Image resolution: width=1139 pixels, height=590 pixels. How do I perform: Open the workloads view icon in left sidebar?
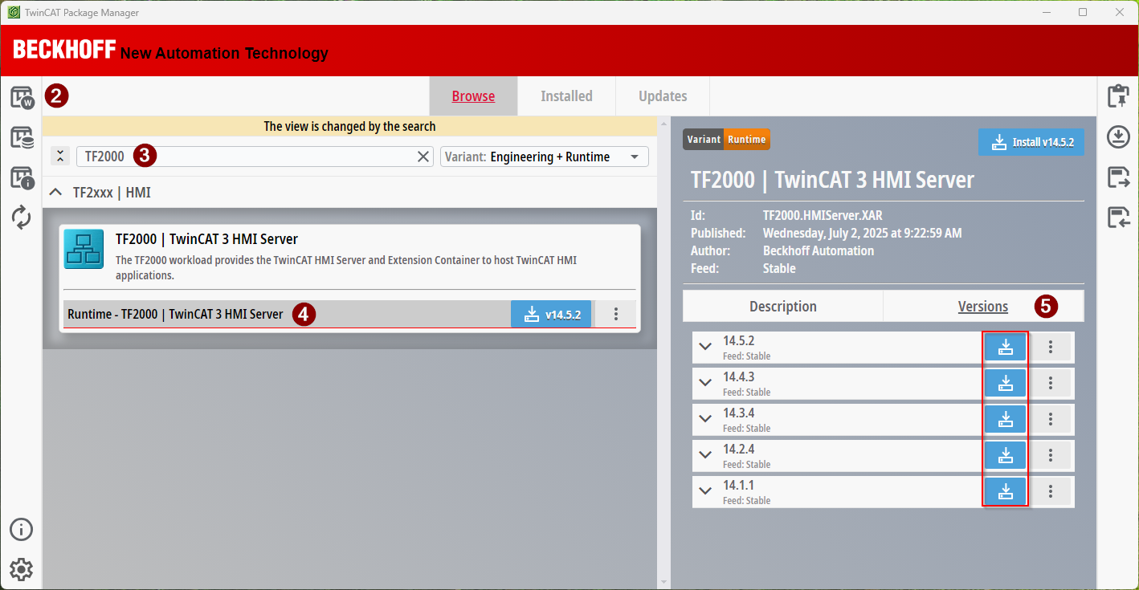pos(22,98)
